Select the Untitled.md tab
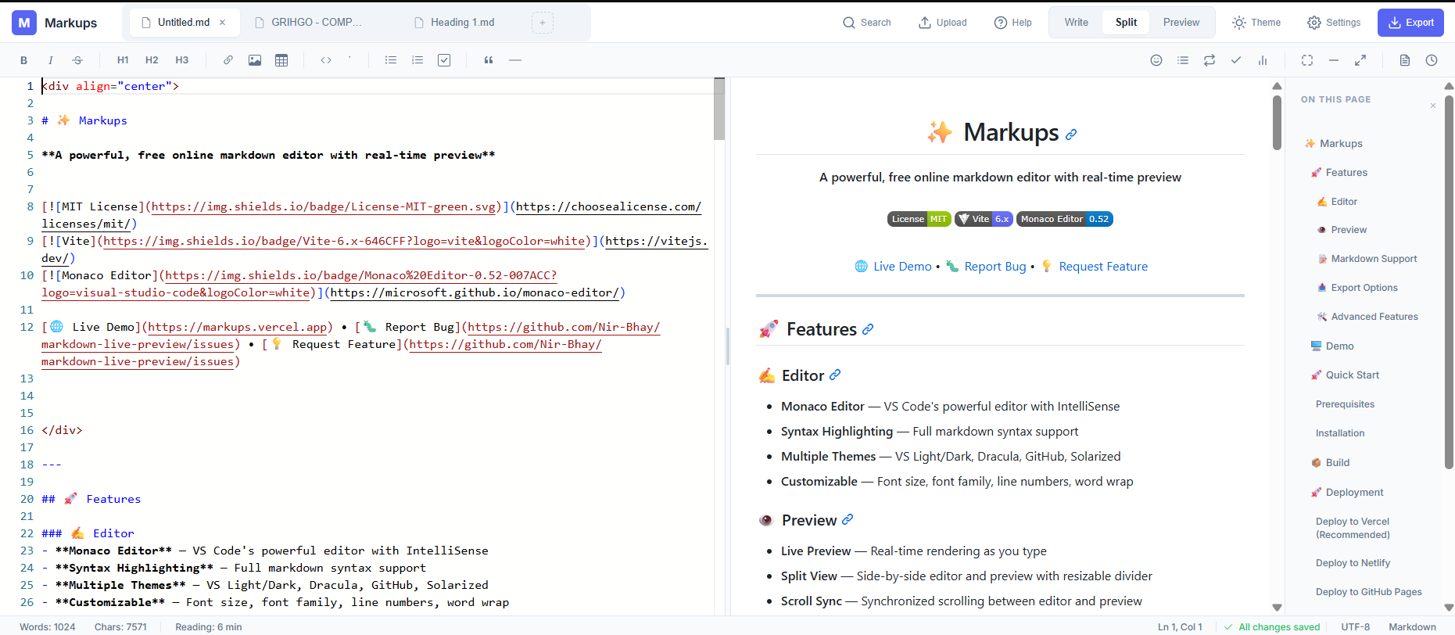Viewport: 1455px width, 635px height. point(184,23)
